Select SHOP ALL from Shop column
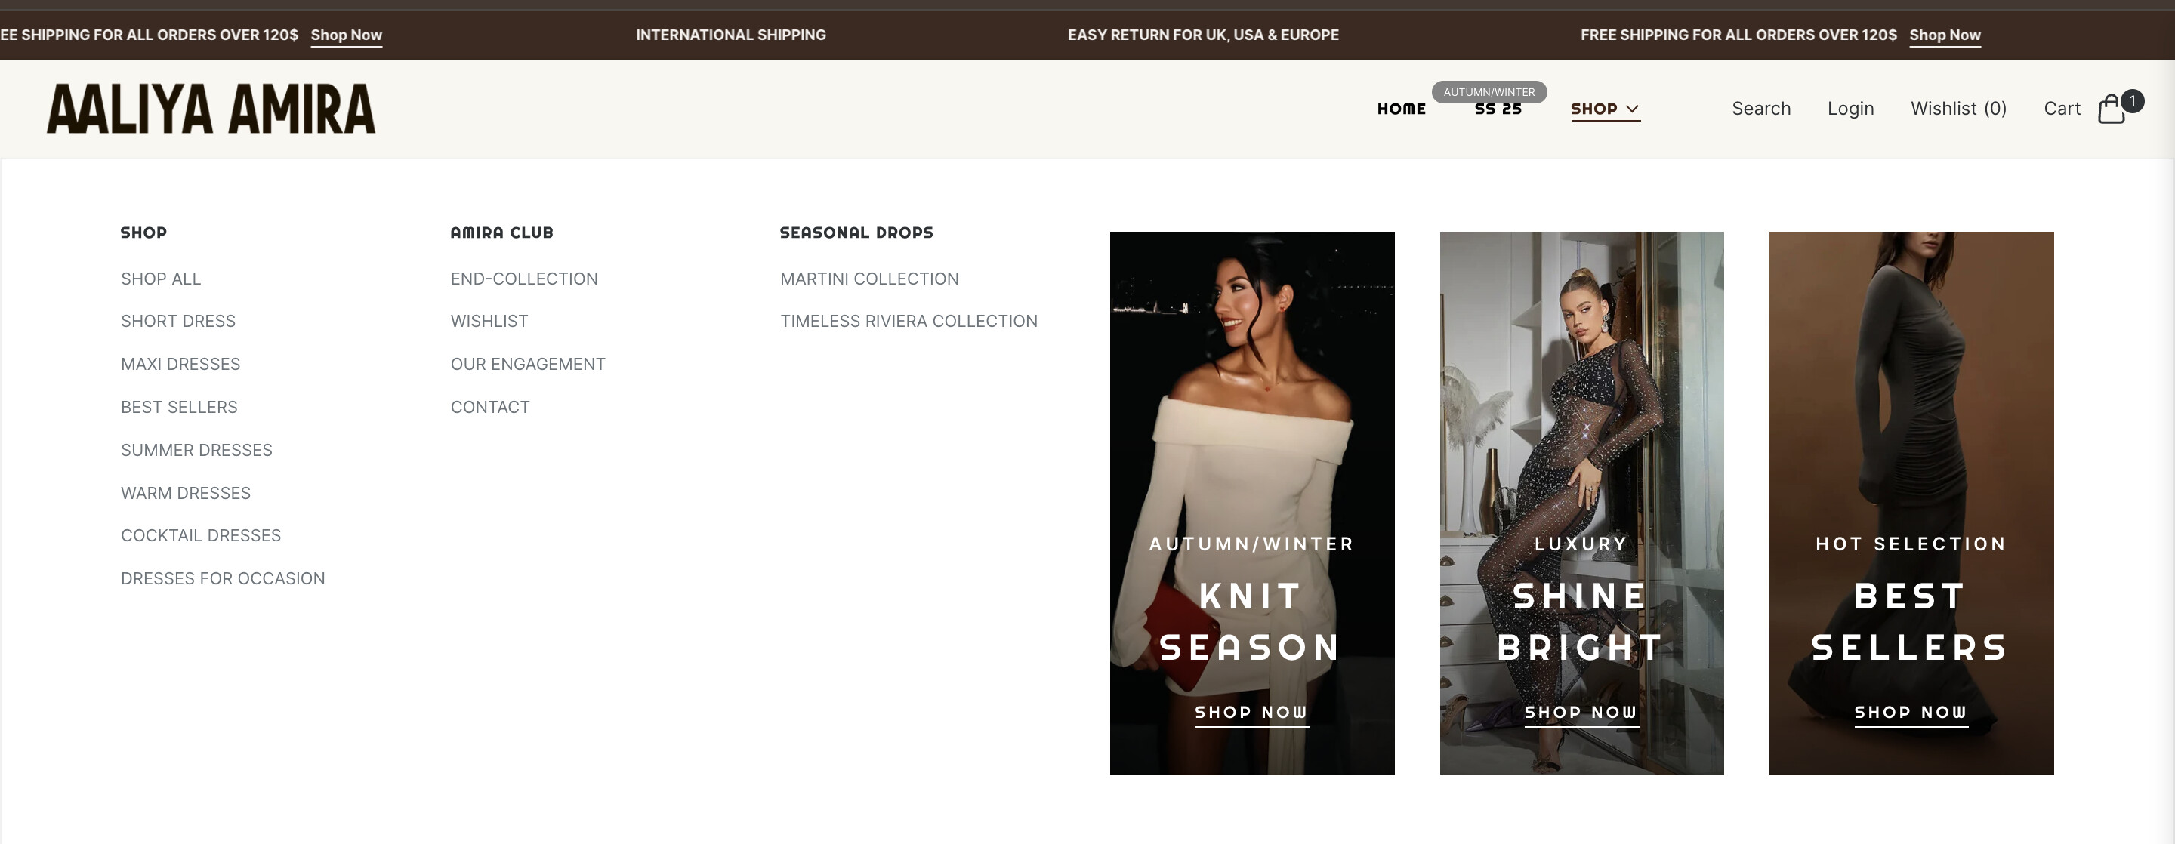The height and width of the screenshot is (844, 2175). click(x=160, y=279)
